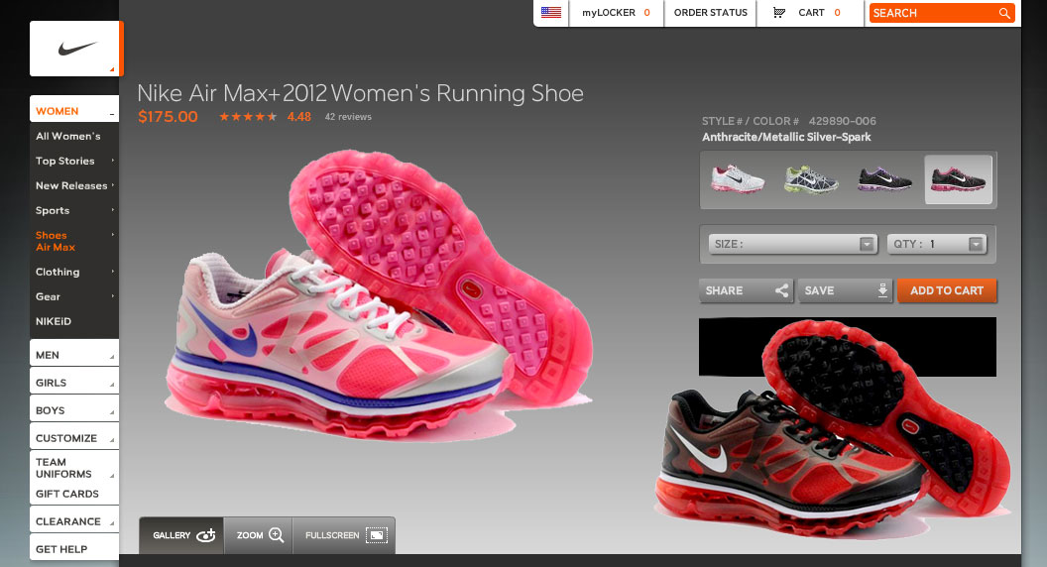This screenshot has width=1047, height=567.
Task: Choose the purple and black shoe colorway
Action: pyautogui.click(x=884, y=179)
